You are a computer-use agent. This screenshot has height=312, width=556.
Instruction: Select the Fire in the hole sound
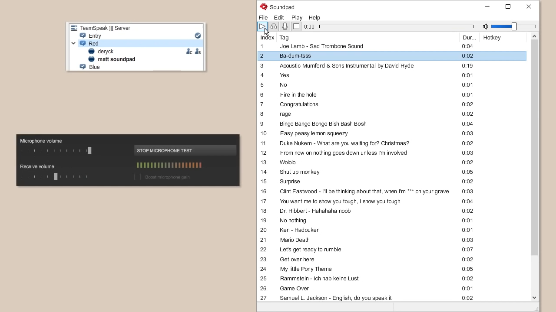point(392,95)
